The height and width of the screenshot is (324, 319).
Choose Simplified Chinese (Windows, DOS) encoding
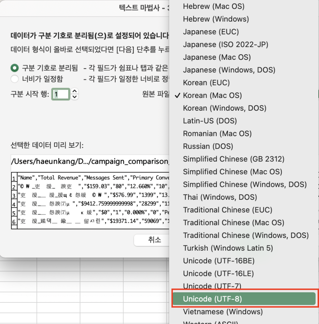click(x=244, y=185)
